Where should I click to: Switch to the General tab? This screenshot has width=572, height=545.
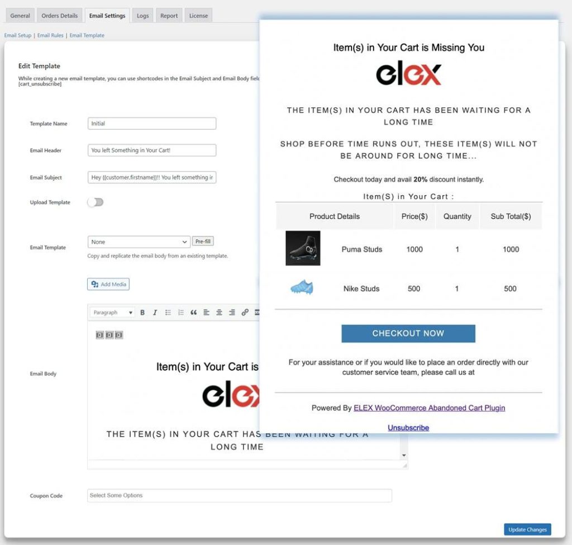coord(20,16)
